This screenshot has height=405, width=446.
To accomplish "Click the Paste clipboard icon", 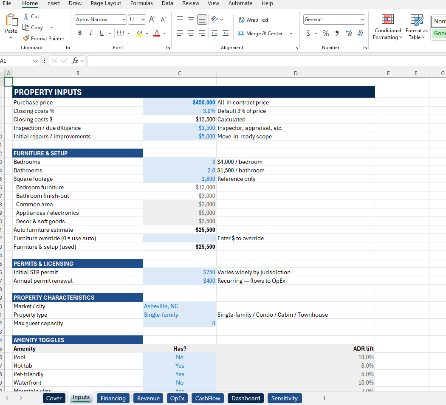I will pyautogui.click(x=11, y=20).
